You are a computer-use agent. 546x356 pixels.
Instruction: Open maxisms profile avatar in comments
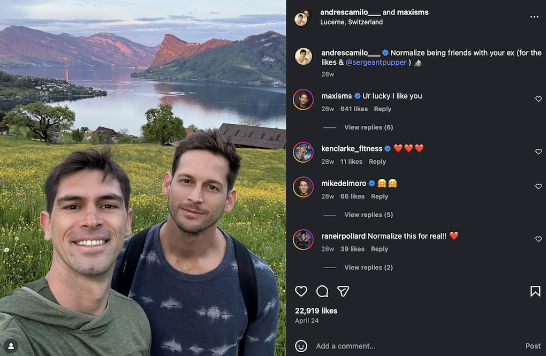point(304,100)
